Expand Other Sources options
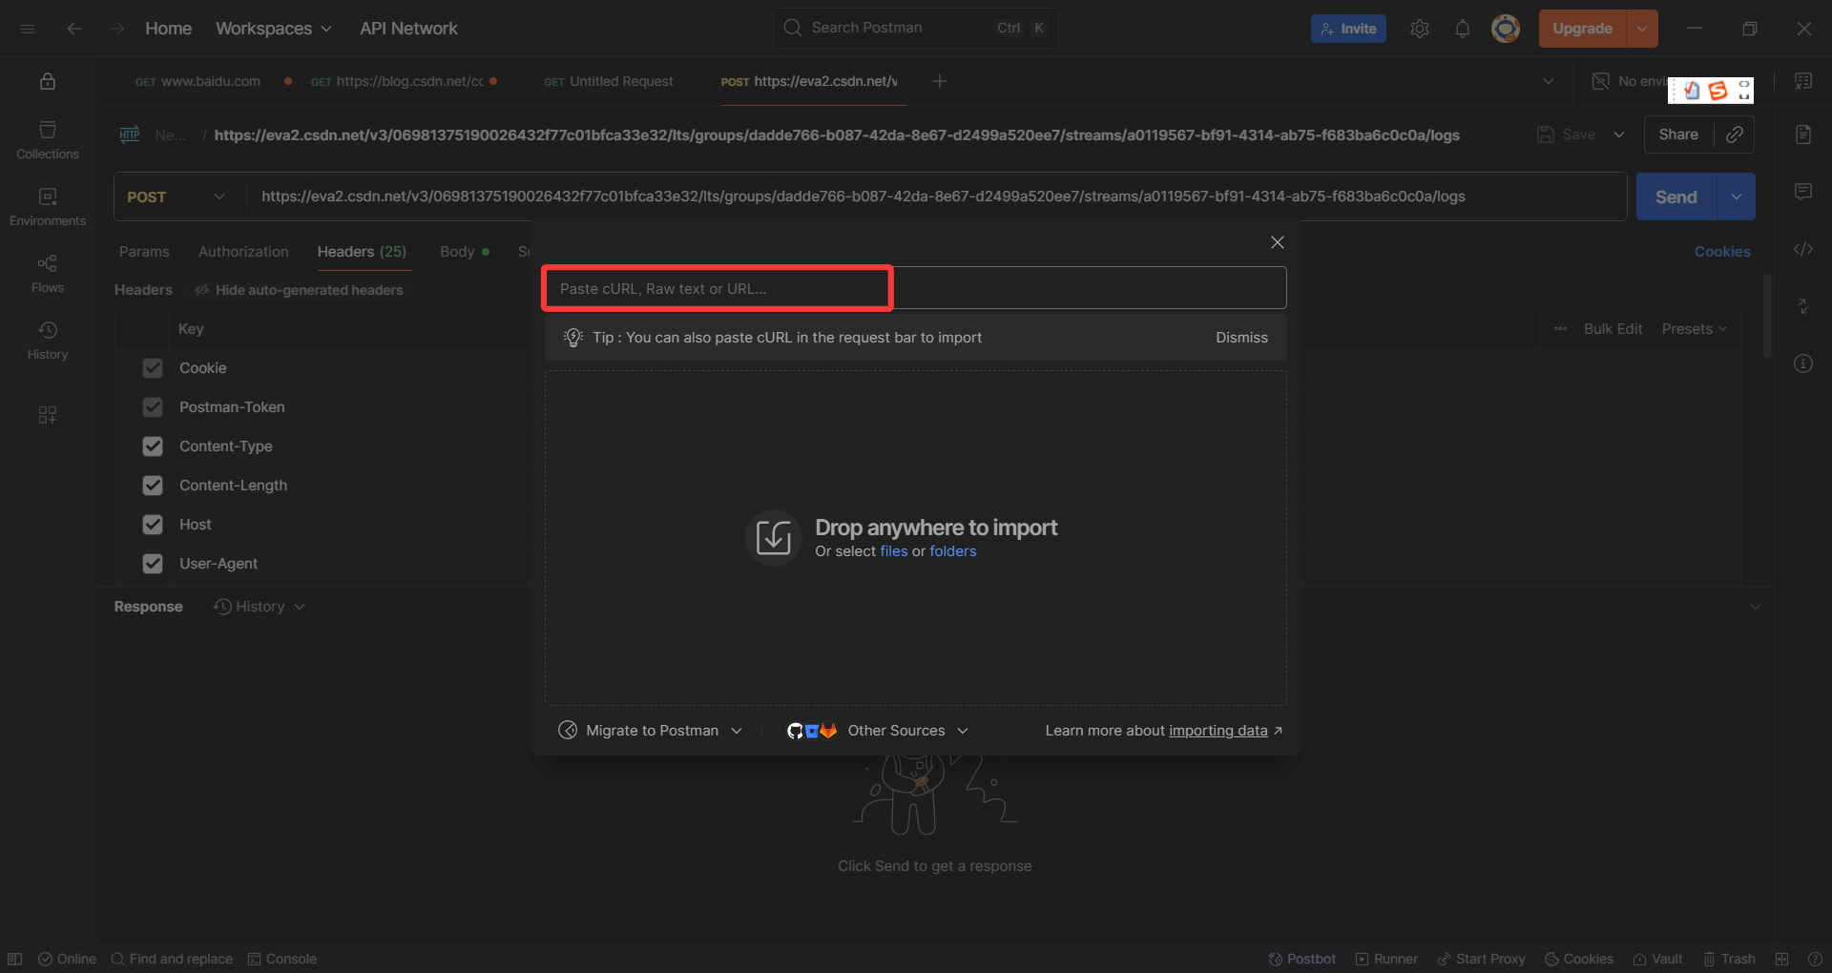 [878, 731]
